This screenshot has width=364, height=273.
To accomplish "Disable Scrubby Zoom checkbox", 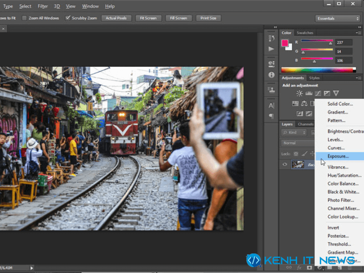I will click(67, 18).
